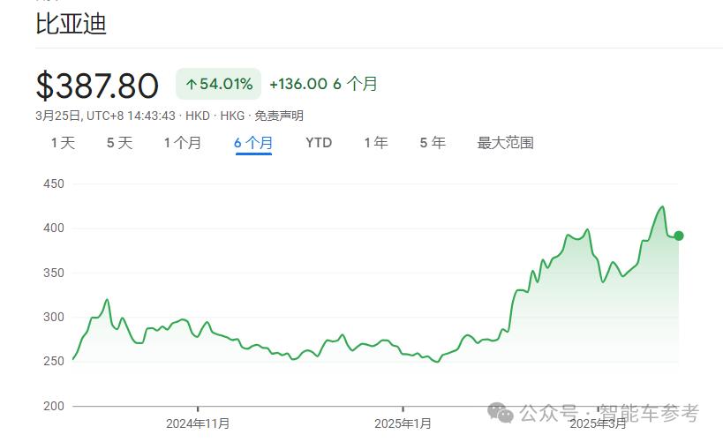Viewport: 723px width, 442px height.
Task: Click the active 6个月 tab
Action: point(253,143)
